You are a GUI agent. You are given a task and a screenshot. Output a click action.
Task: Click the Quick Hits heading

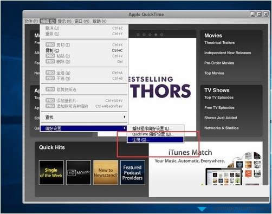[52, 147]
